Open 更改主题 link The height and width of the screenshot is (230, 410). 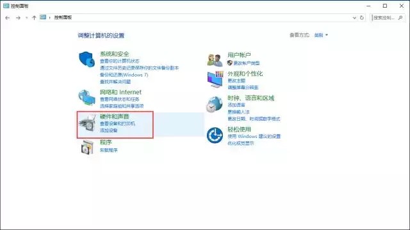click(x=236, y=80)
